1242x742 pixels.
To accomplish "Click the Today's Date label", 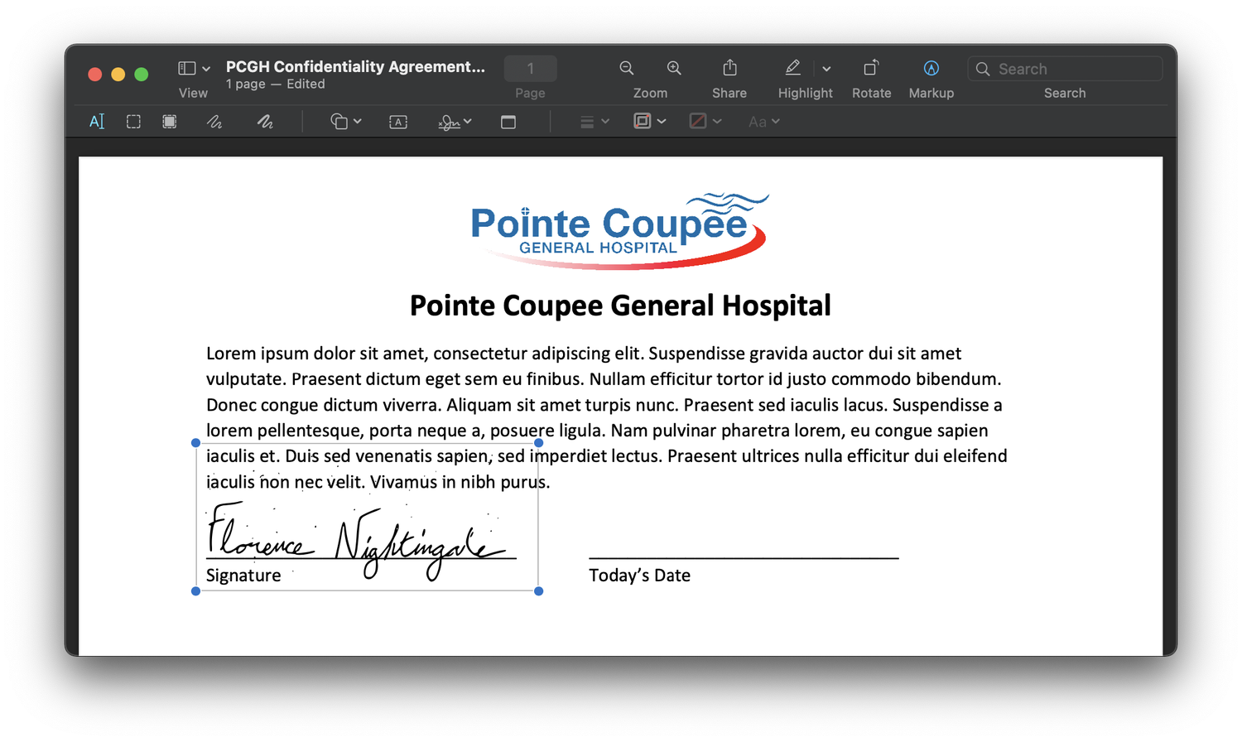I will [x=639, y=576].
